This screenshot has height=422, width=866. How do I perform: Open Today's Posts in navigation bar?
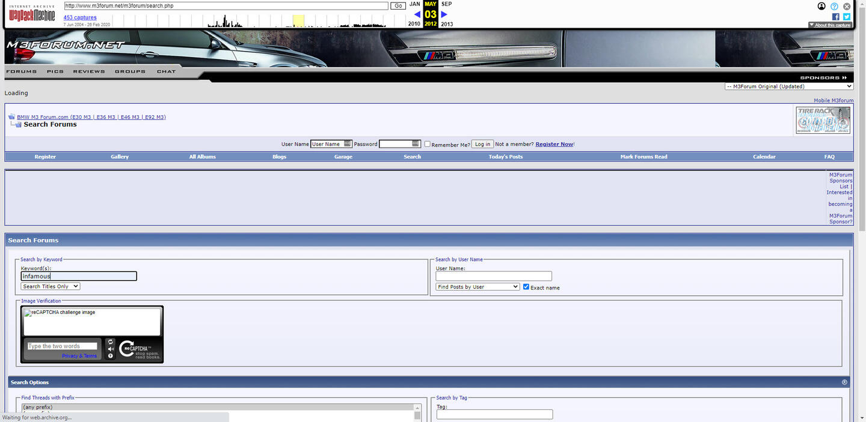506,157
